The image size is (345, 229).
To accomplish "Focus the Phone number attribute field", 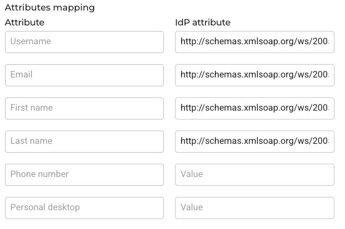I will pyautogui.click(x=84, y=175).
